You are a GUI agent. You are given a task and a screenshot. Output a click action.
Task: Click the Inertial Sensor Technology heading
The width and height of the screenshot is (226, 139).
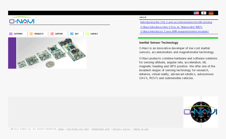(x=159, y=43)
